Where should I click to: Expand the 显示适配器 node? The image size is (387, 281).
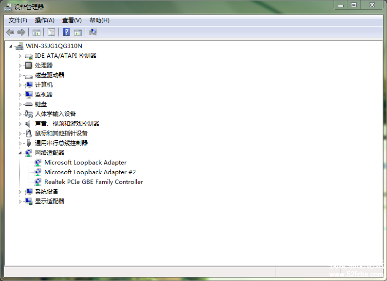[x=20, y=201]
